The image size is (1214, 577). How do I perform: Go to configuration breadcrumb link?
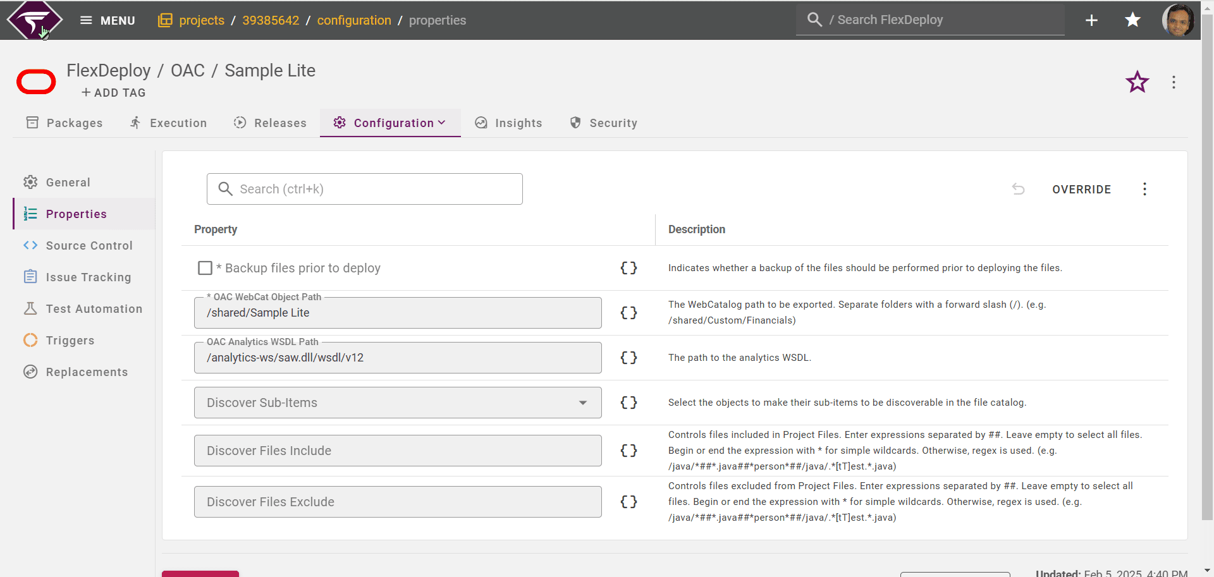coord(354,20)
